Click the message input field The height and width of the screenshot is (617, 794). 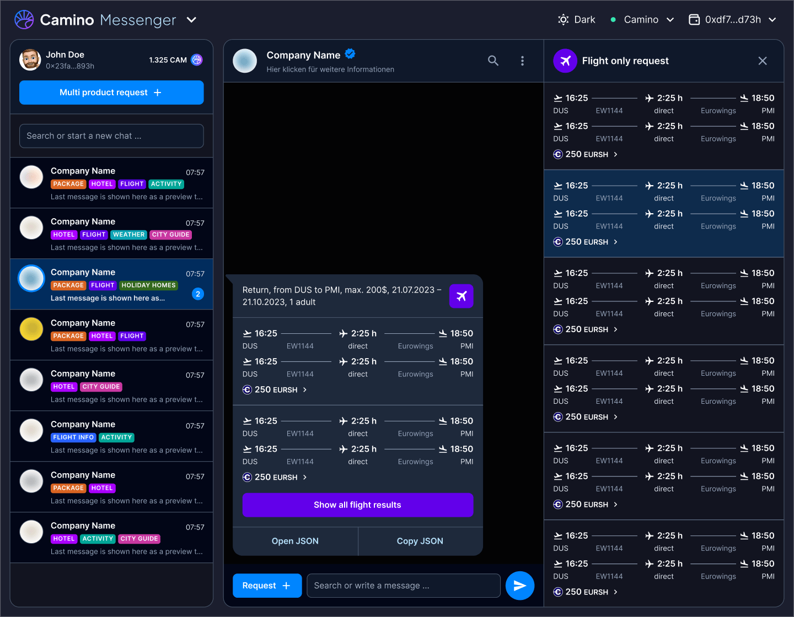(x=403, y=586)
